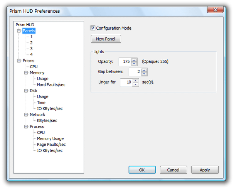Click the Apply button
Screen dimensions: 234x189
[x=205, y=170]
